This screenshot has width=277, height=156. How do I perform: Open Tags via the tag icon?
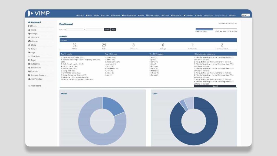(x=29, y=53)
